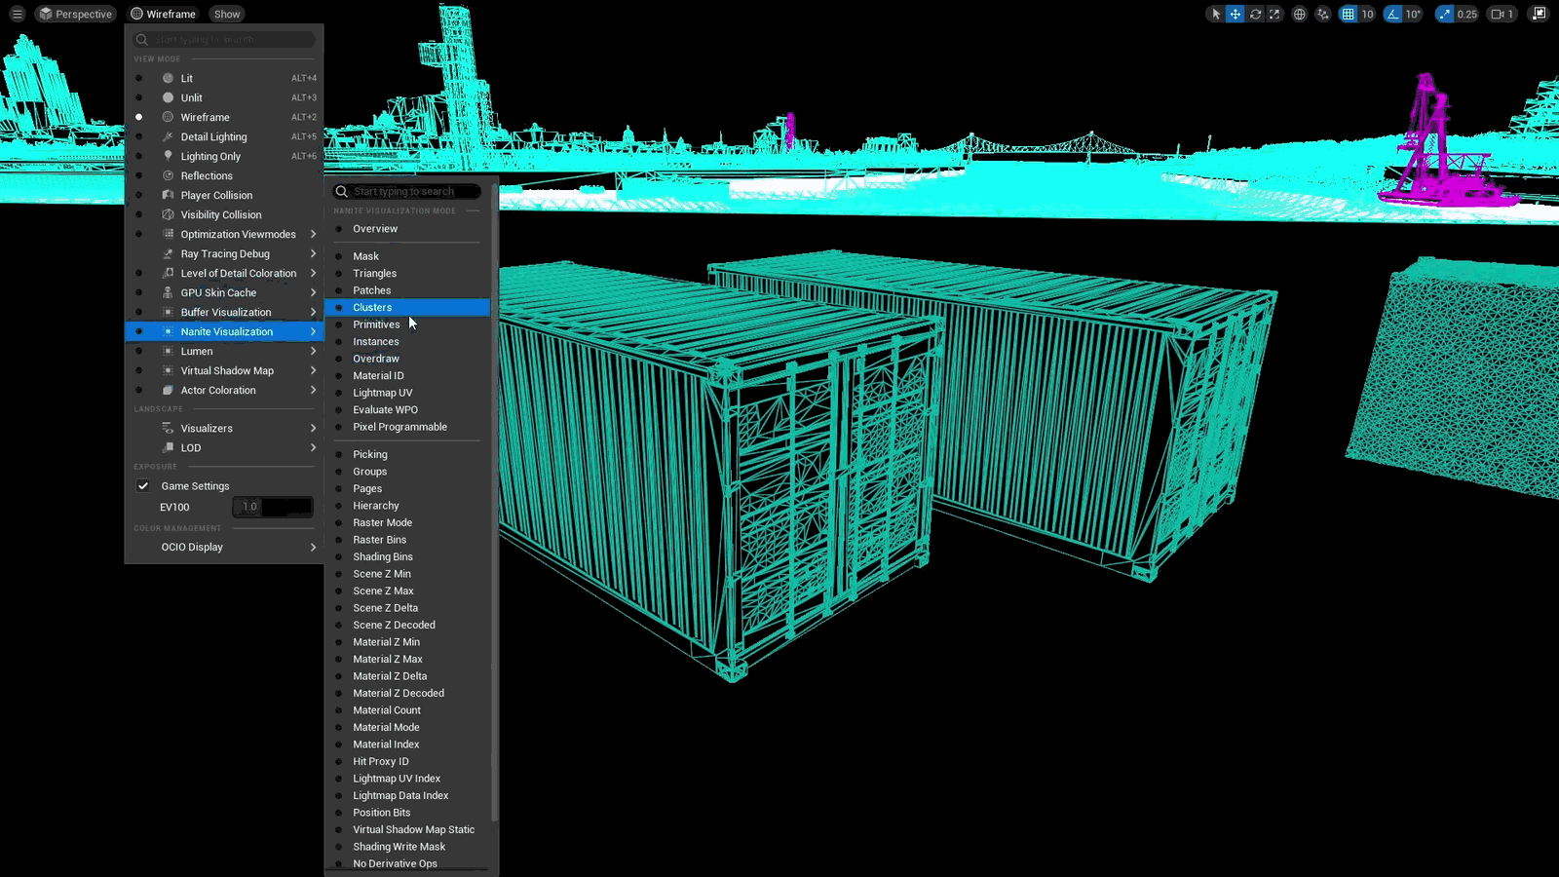Screen dimensions: 1559x877
Task: Expand Optimization Viewmodes submenu
Action: click(x=224, y=234)
